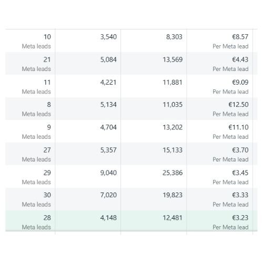Select the 3,540 value in first row
Screen dimensions: 263x263
88,41
